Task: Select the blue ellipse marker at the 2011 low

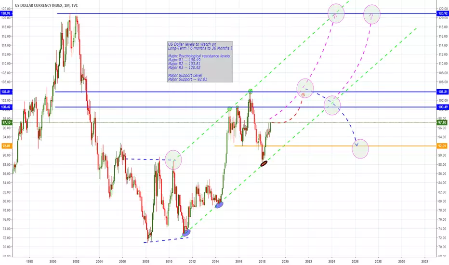Action: [x=186, y=233]
